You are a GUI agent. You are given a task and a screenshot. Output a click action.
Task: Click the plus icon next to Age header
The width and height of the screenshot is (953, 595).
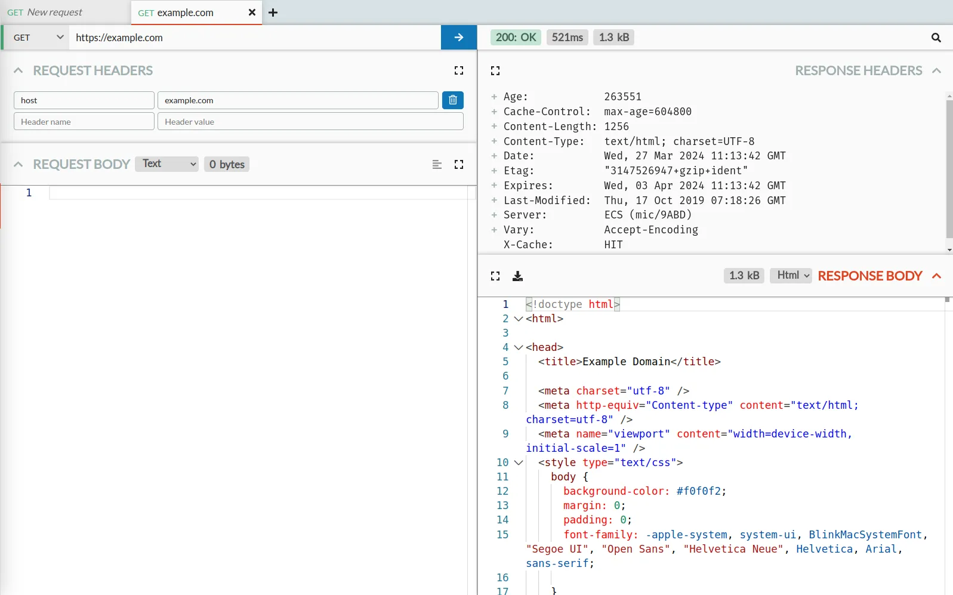click(494, 96)
